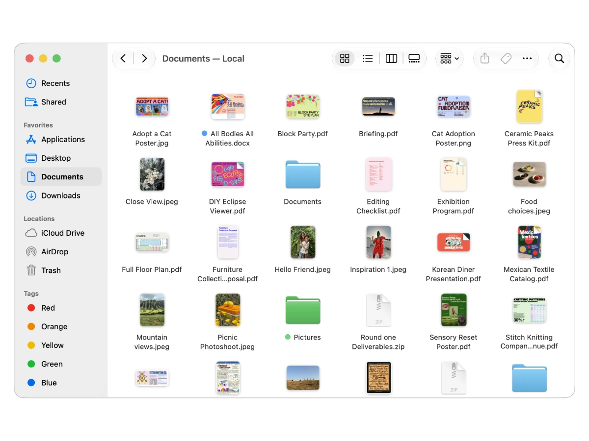
Task: Go back with the left chevron button
Action: pyautogui.click(x=123, y=59)
